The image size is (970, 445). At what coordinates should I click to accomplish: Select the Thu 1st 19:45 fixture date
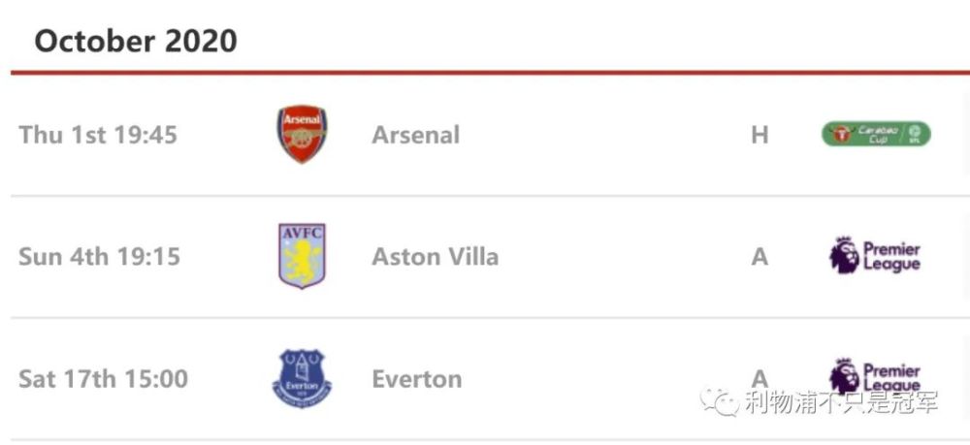click(x=98, y=135)
